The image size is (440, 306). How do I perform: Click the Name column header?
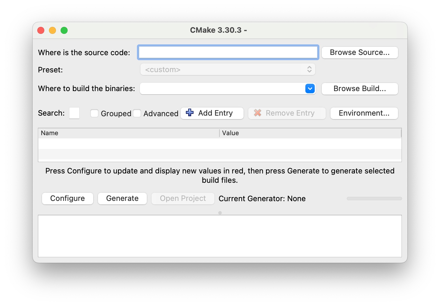pos(129,133)
